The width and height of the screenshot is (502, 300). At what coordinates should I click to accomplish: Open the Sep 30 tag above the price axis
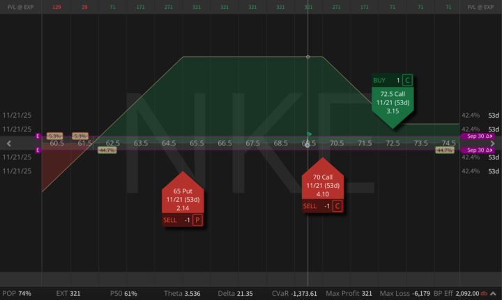tap(479, 136)
